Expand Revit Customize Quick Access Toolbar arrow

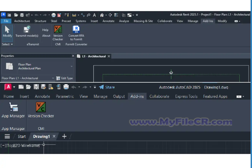(137, 15)
